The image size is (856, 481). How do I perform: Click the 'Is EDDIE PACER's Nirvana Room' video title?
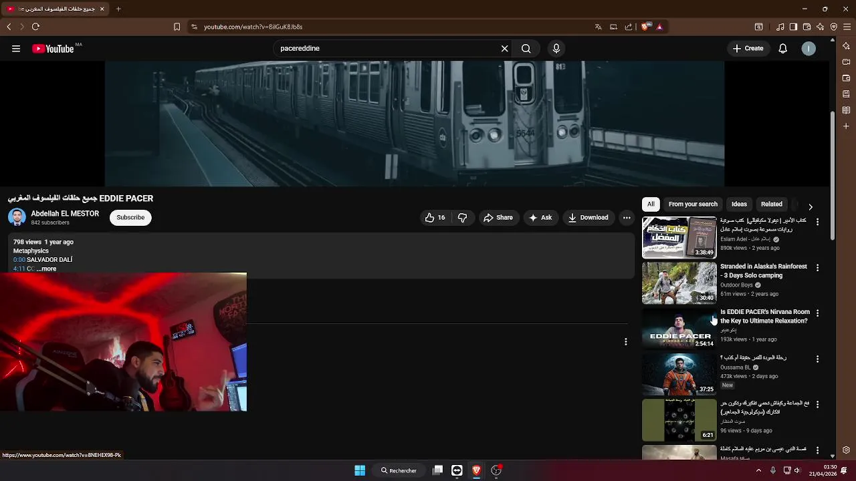(x=764, y=316)
